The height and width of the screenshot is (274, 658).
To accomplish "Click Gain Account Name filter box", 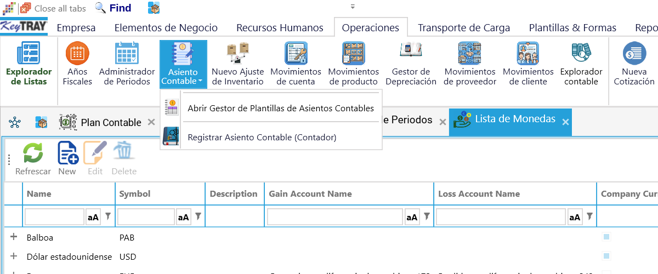I will point(335,218).
